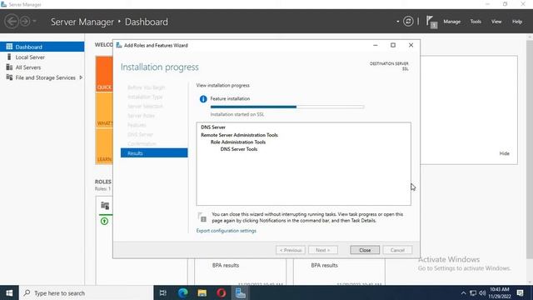Screen dimensions: 533x300
Task: Select DNS Server in results list
Action: click(x=213, y=127)
